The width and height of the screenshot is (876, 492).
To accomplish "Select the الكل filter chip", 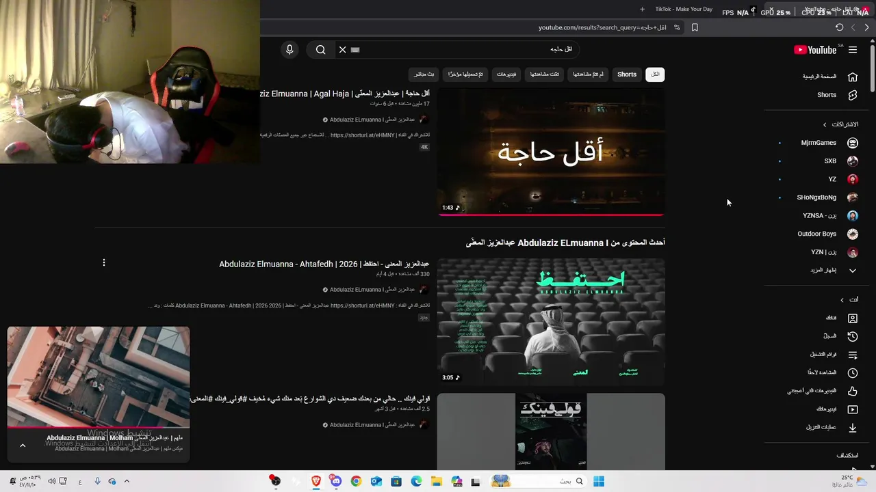I will pos(655,74).
